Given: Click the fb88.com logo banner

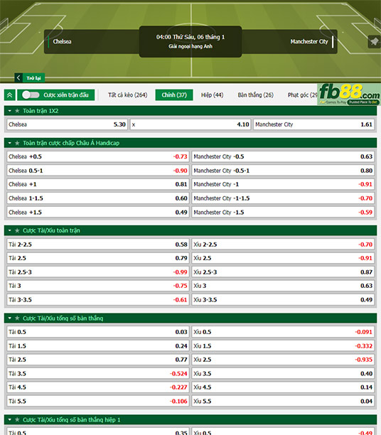Looking at the screenshot, I should click(349, 95).
